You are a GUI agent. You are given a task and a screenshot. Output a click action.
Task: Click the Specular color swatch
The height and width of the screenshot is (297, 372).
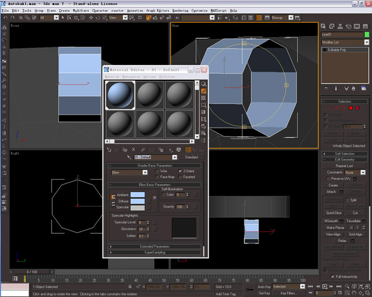point(138,208)
